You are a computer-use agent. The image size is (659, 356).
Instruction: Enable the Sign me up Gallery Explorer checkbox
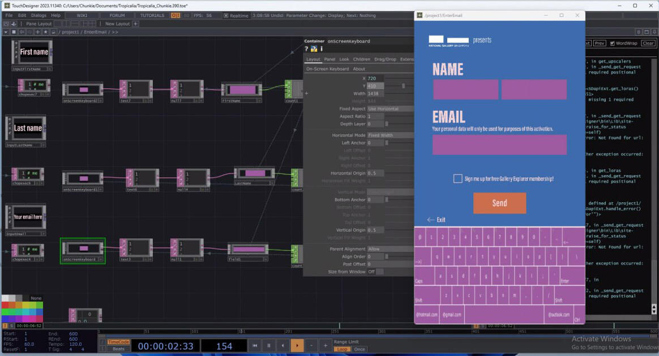click(457, 178)
